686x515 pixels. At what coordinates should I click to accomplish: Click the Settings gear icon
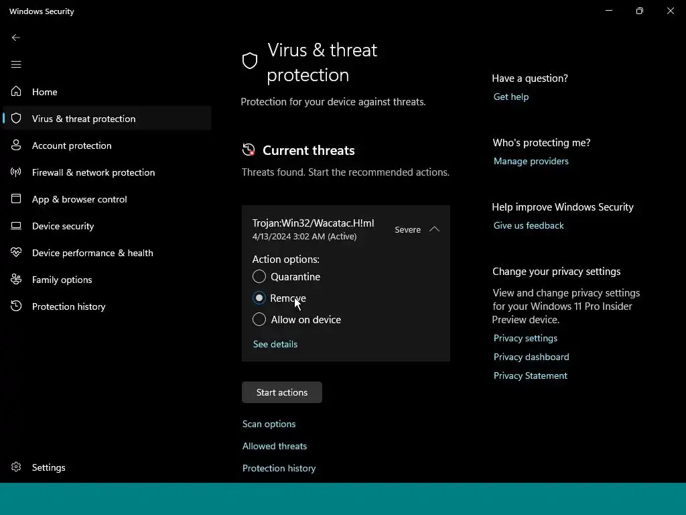point(16,467)
